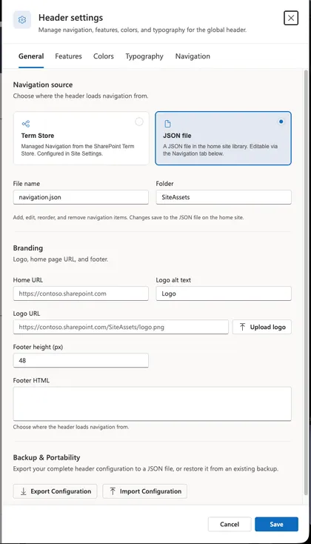Click the gear icon beside Header settings
The image size is (311, 544).
(22, 20)
